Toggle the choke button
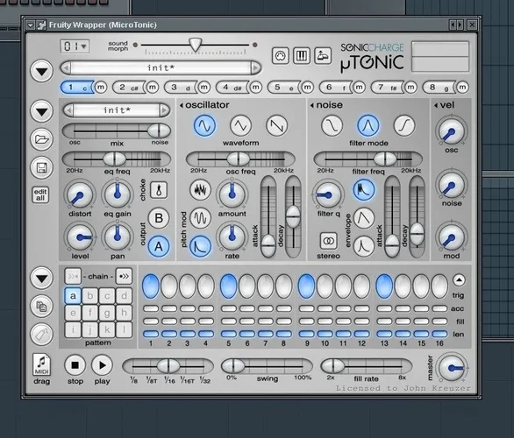Viewport: 514px width, 438px height. point(159,190)
